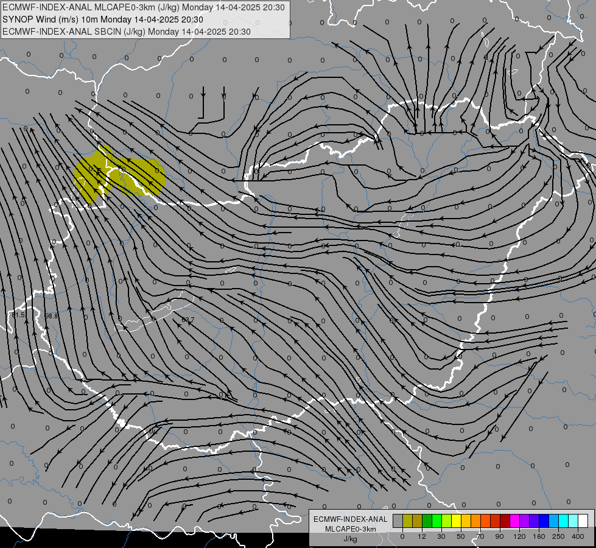Click the map value 98.8
The image size is (596, 548).
[51, 316]
